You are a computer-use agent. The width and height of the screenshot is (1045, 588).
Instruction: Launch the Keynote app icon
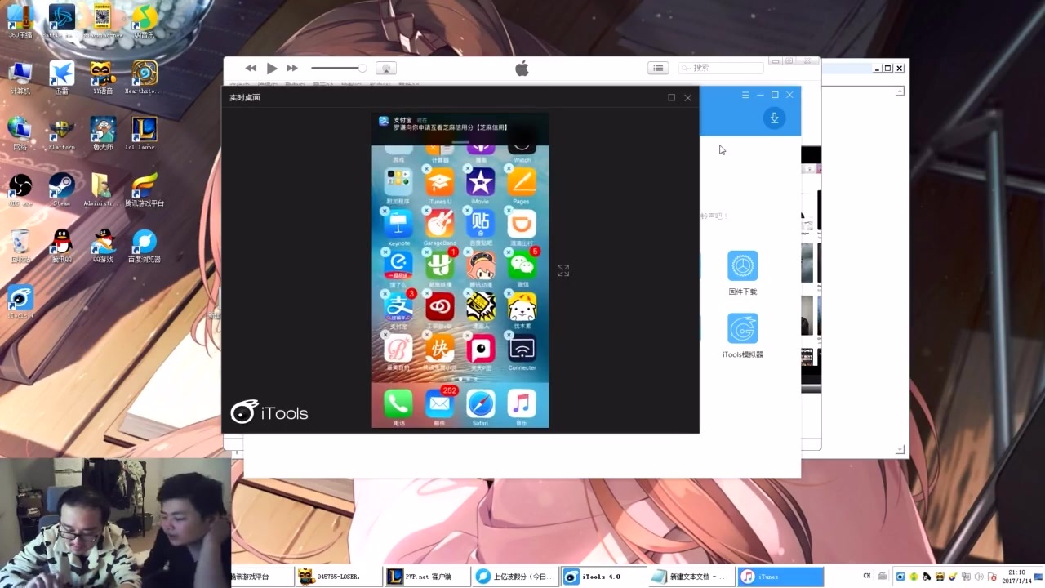(x=398, y=224)
